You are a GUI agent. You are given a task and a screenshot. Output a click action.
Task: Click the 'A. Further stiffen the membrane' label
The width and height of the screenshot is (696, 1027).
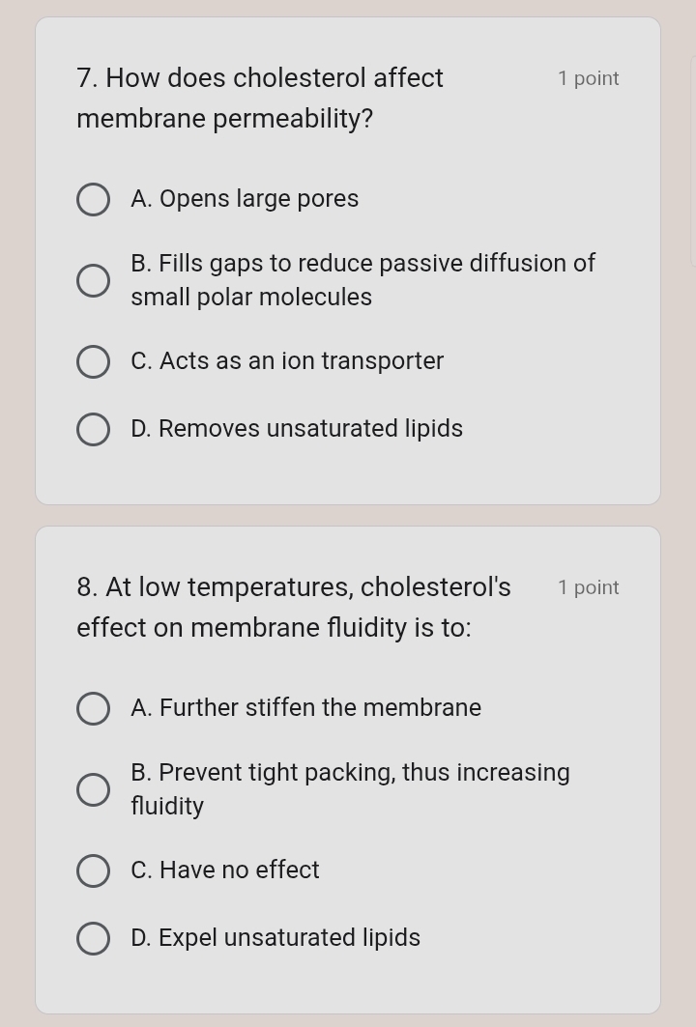coord(305,708)
